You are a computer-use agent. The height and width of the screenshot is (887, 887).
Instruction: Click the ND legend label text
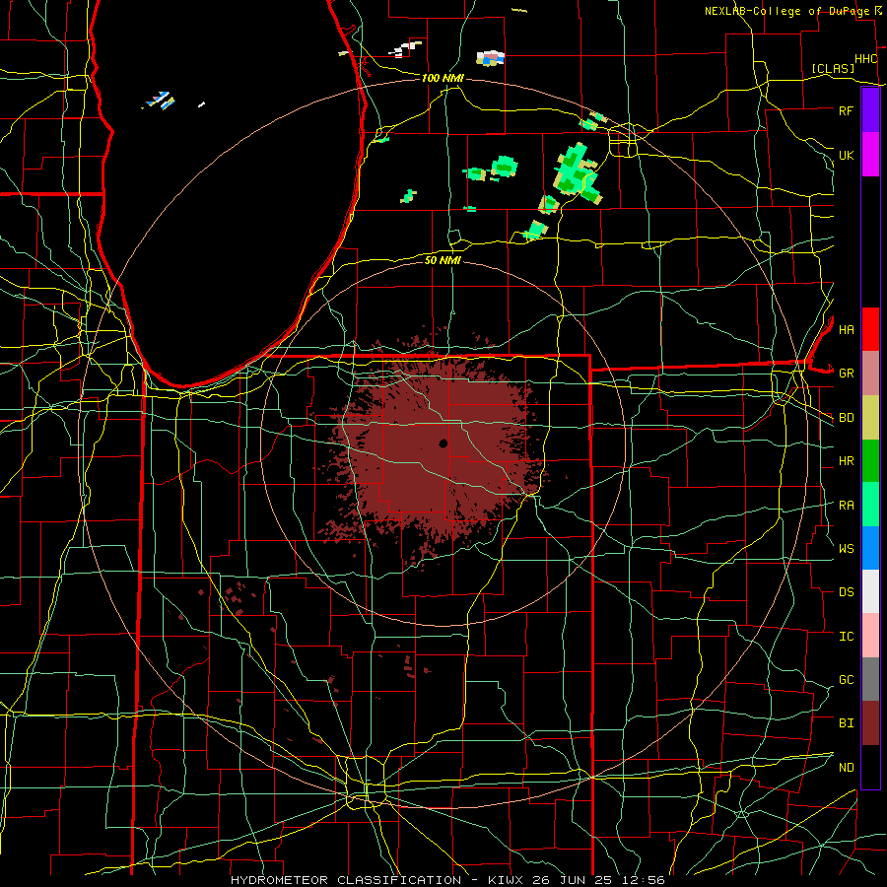846,768
